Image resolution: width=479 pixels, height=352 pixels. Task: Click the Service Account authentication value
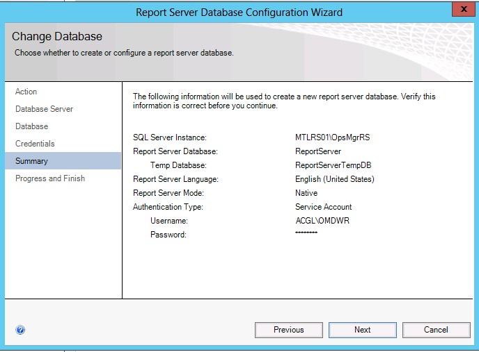(x=323, y=207)
